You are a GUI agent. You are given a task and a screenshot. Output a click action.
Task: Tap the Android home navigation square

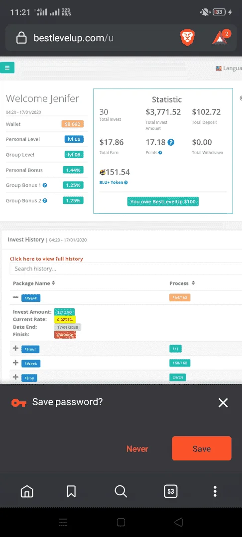point(121,522)
